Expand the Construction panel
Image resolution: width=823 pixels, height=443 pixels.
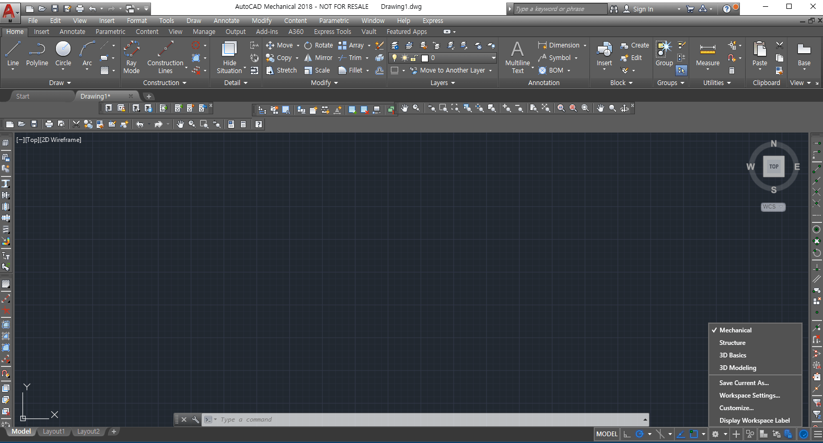[x=165, y=83]
